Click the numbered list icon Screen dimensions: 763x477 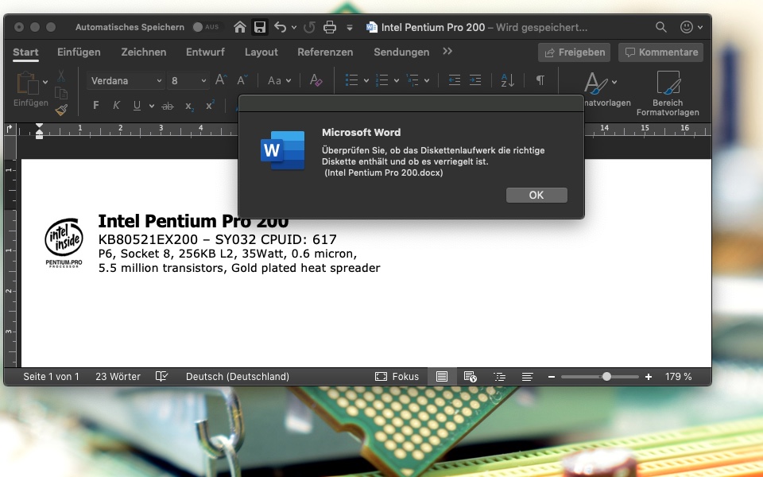pyautogui.click(x=381, y=80)
